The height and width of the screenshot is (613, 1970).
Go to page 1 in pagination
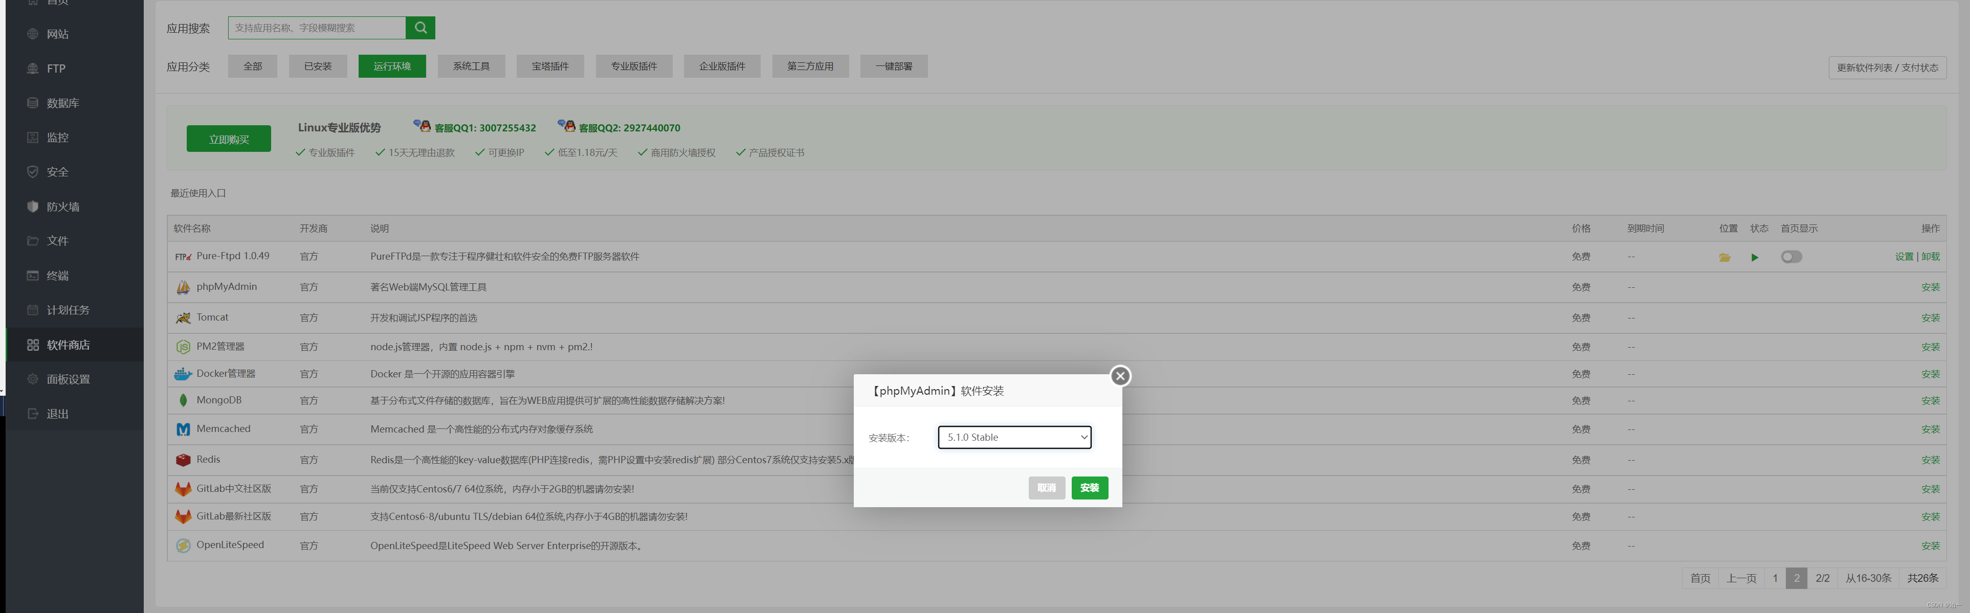pyautogui.click(x=1775, y=579)
